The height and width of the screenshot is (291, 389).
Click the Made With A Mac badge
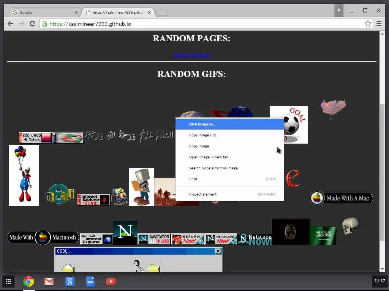(x=342, y=198)
